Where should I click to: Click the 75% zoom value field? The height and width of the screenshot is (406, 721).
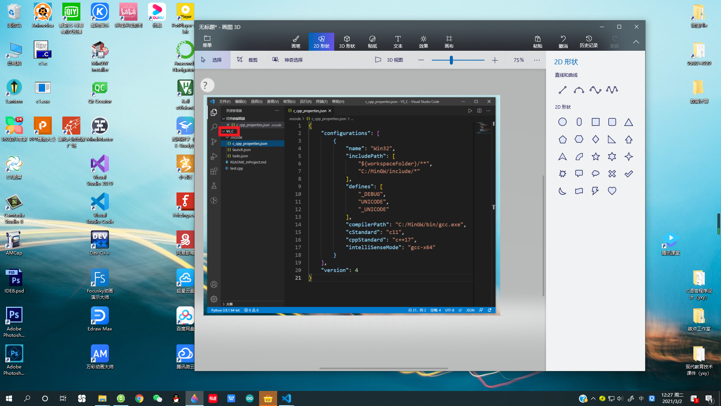coord(519,60)
